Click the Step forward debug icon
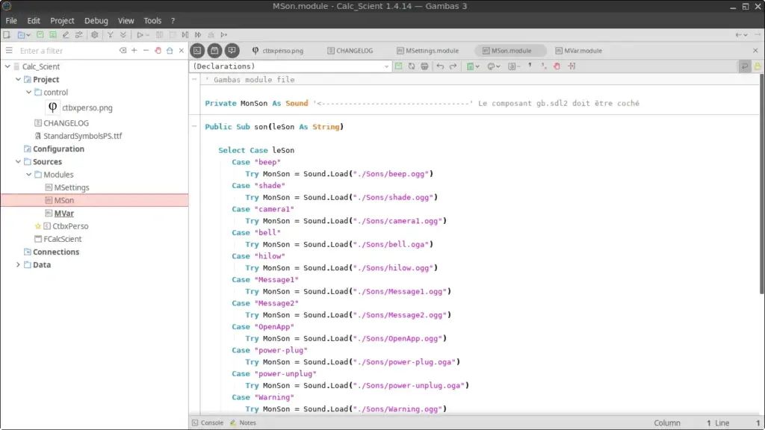The height and width of the screenshot is (430, 765). 185,34
